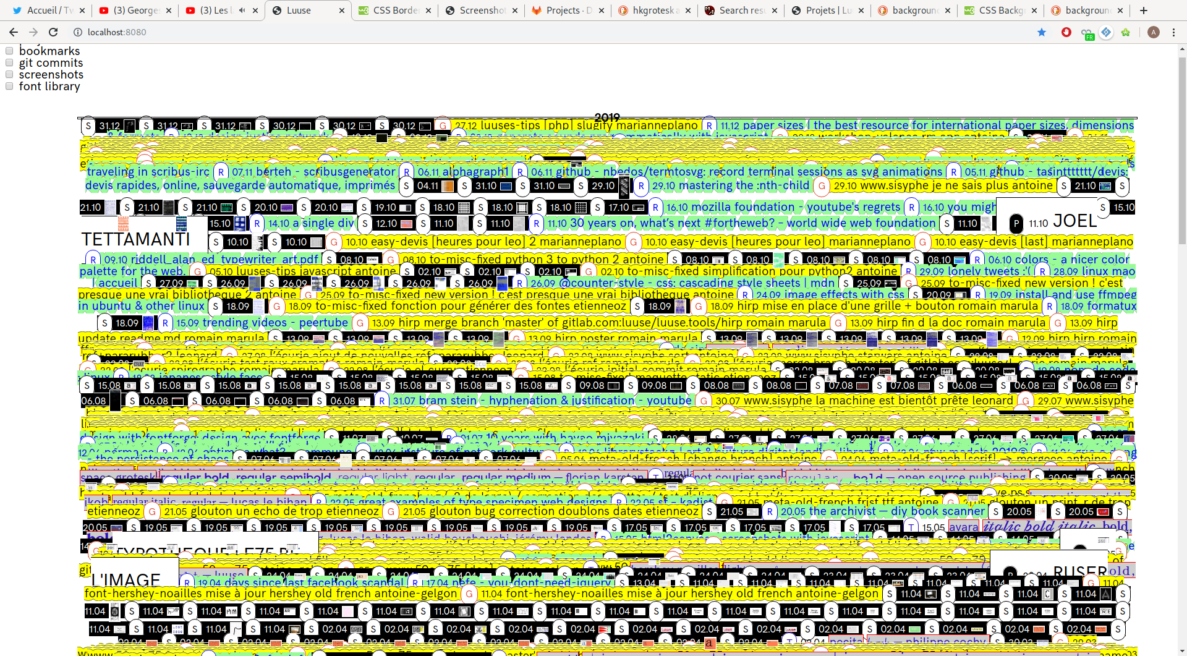Click the browser back arrow
Screen dimensions: 1187x656
tap(14, 32)
